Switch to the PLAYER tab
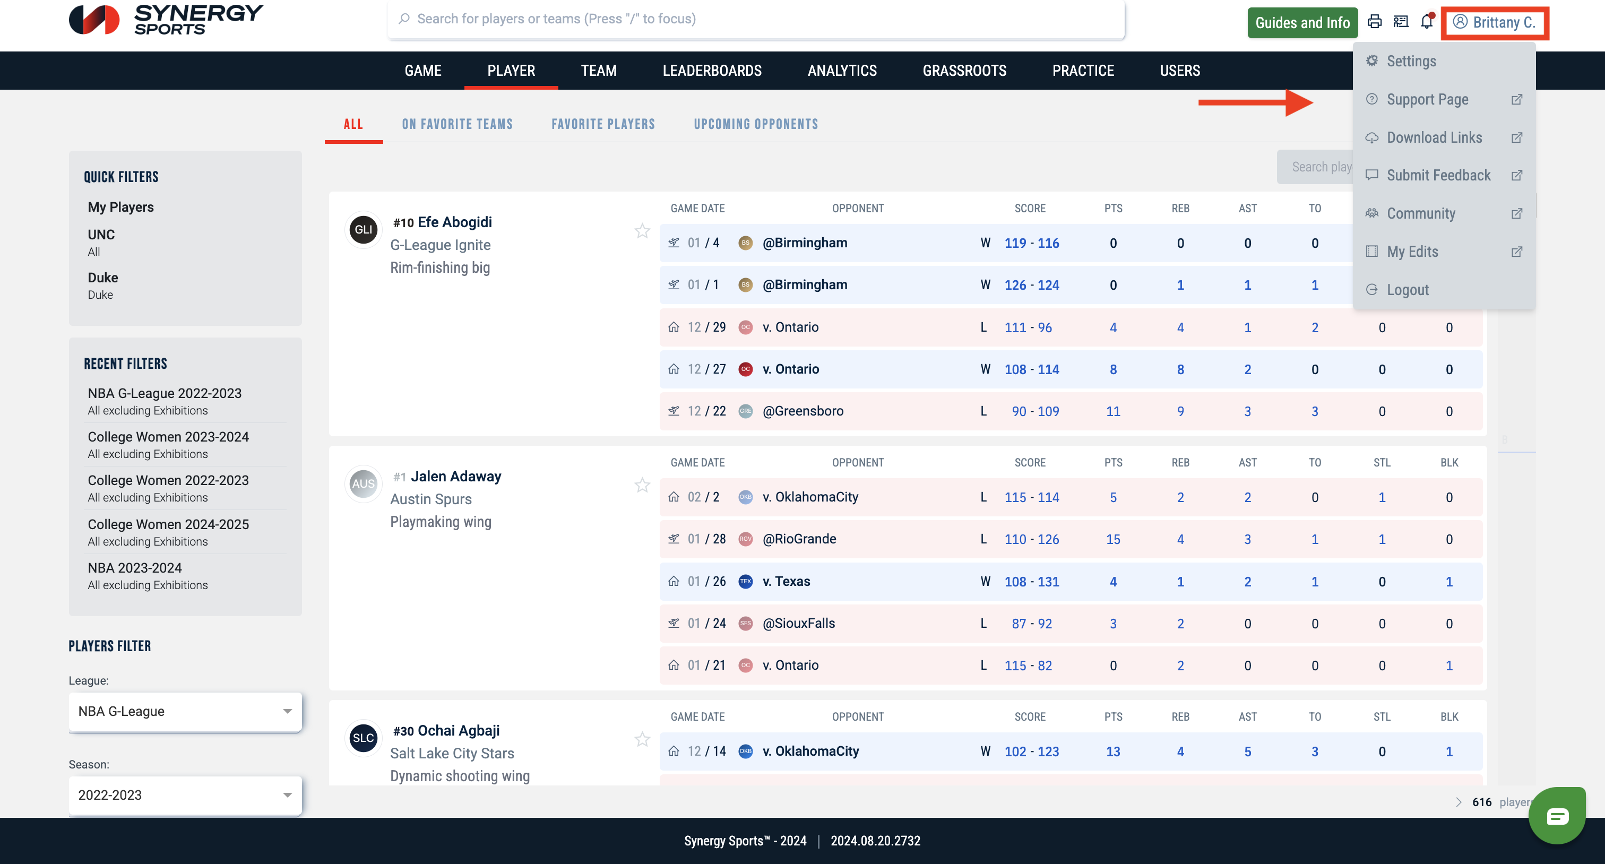1605x864 pixels. [x=511, y=71]
